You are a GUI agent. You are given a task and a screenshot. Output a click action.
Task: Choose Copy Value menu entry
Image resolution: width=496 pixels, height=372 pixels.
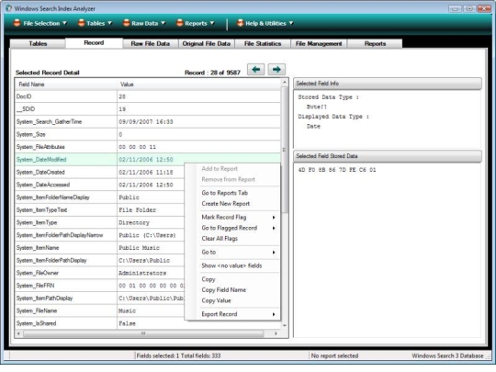point(216,301)
